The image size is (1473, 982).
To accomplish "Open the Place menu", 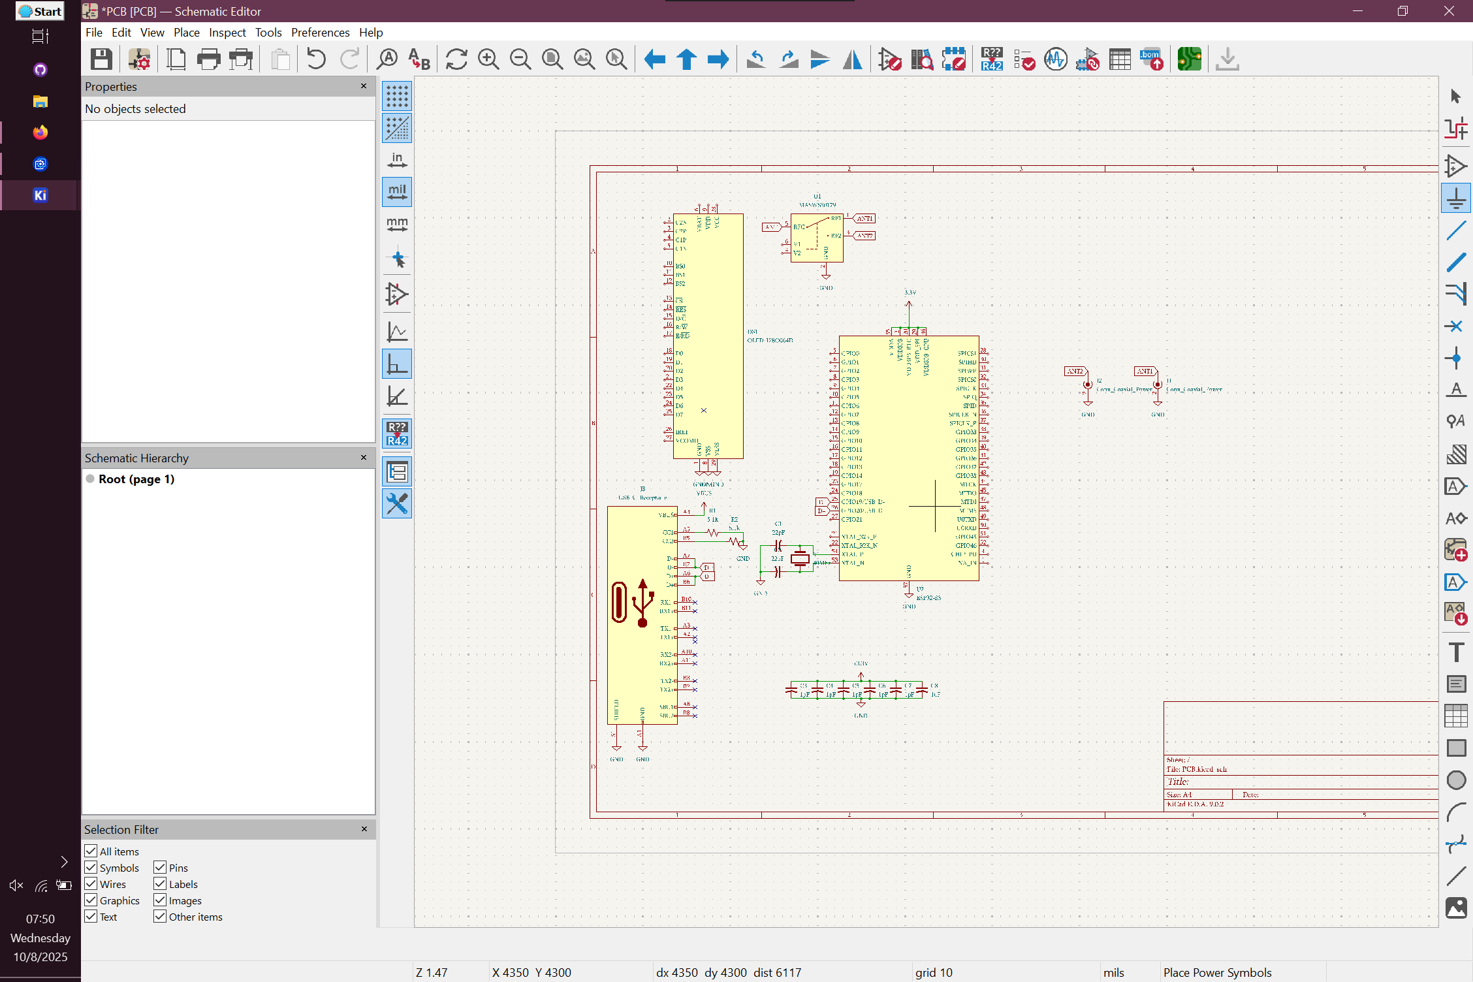I will pos(186,33).
